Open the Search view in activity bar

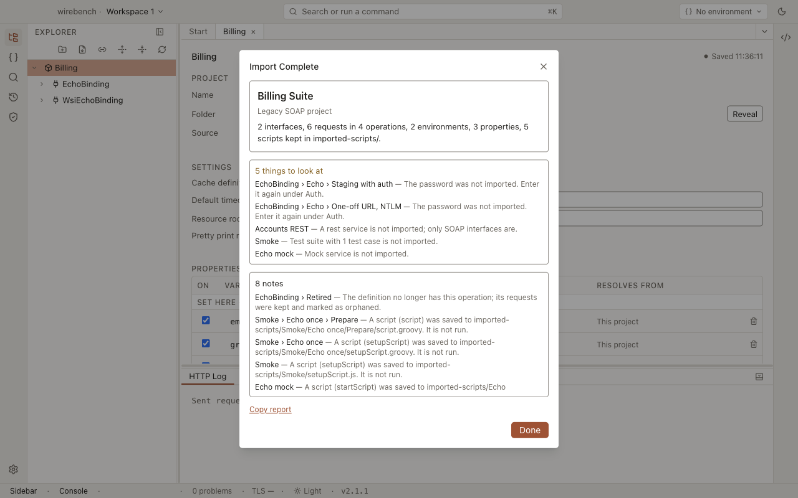13,77
